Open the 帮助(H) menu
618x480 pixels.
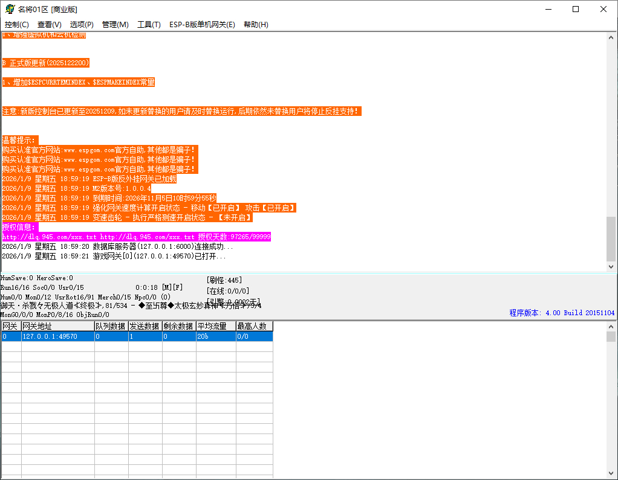256,25
